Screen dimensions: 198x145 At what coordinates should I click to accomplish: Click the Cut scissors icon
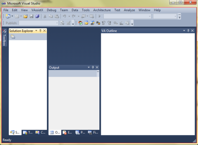pos(45,16)
